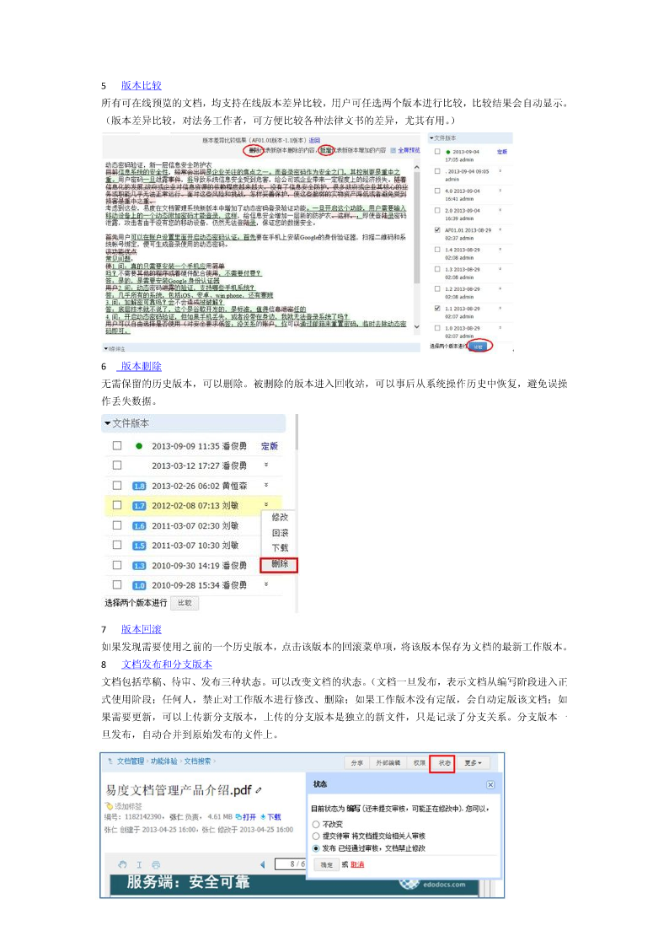669x947 pixels.
Task: Open actions dropdown for 2013-02-26 06:02 version
Action: [x=266, y=485]
